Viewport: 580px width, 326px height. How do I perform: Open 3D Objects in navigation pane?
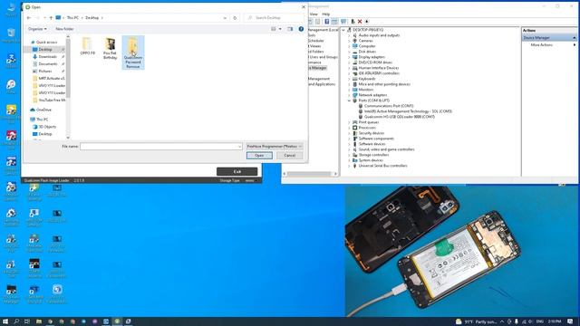tap(47, 127)
